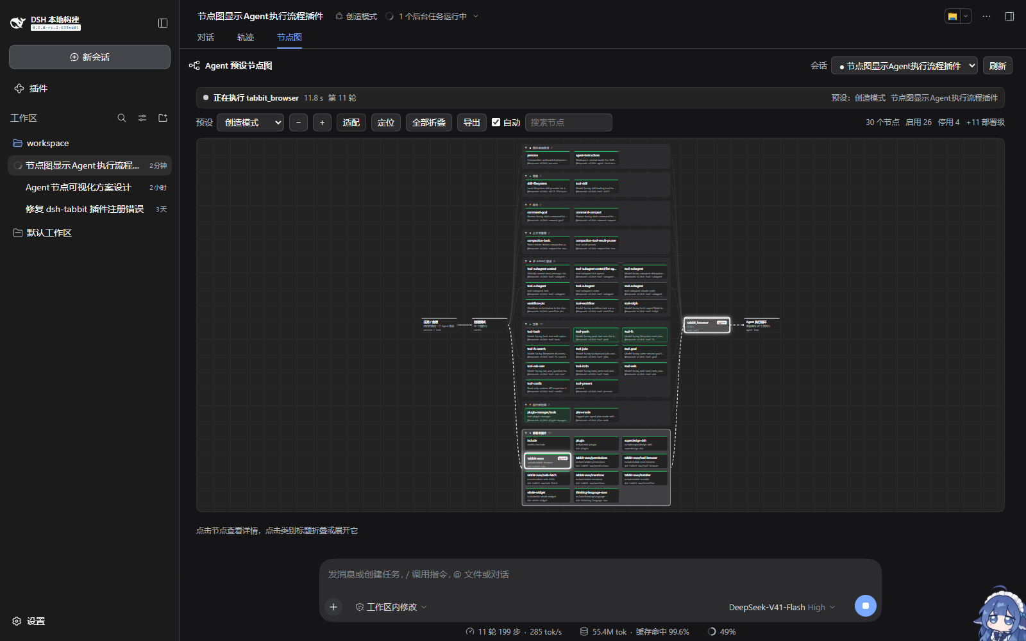Add a new workspace folder
This screenshot has width=1026, height=641.
pyautogui.click(x=163, y=118)
